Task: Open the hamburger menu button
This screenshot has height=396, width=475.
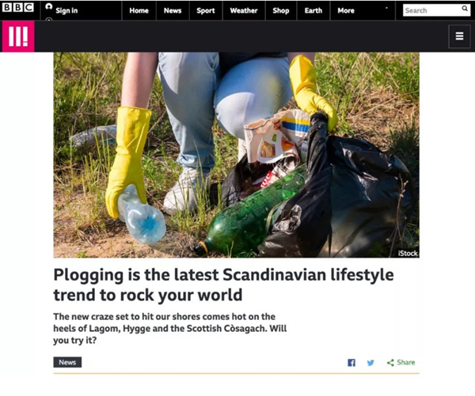Action: click(x=459, y=36)
